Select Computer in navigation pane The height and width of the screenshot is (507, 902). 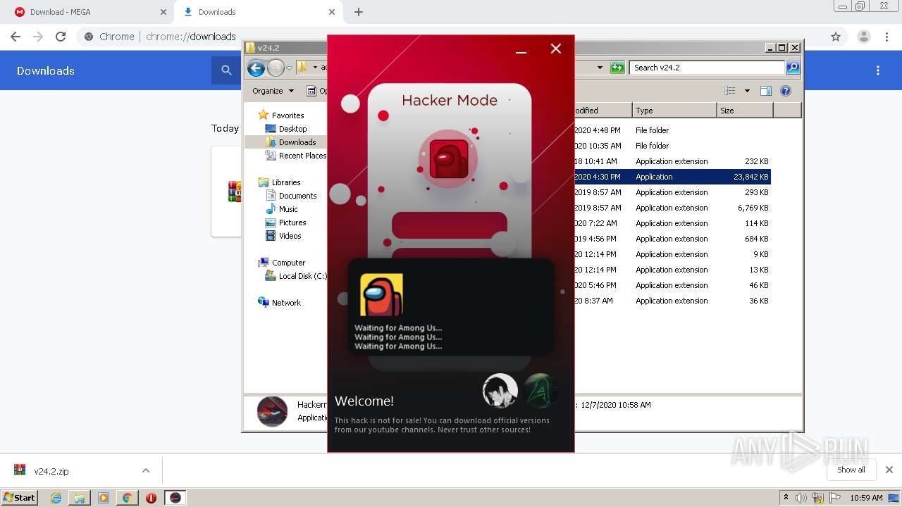(x=288, y=263)
